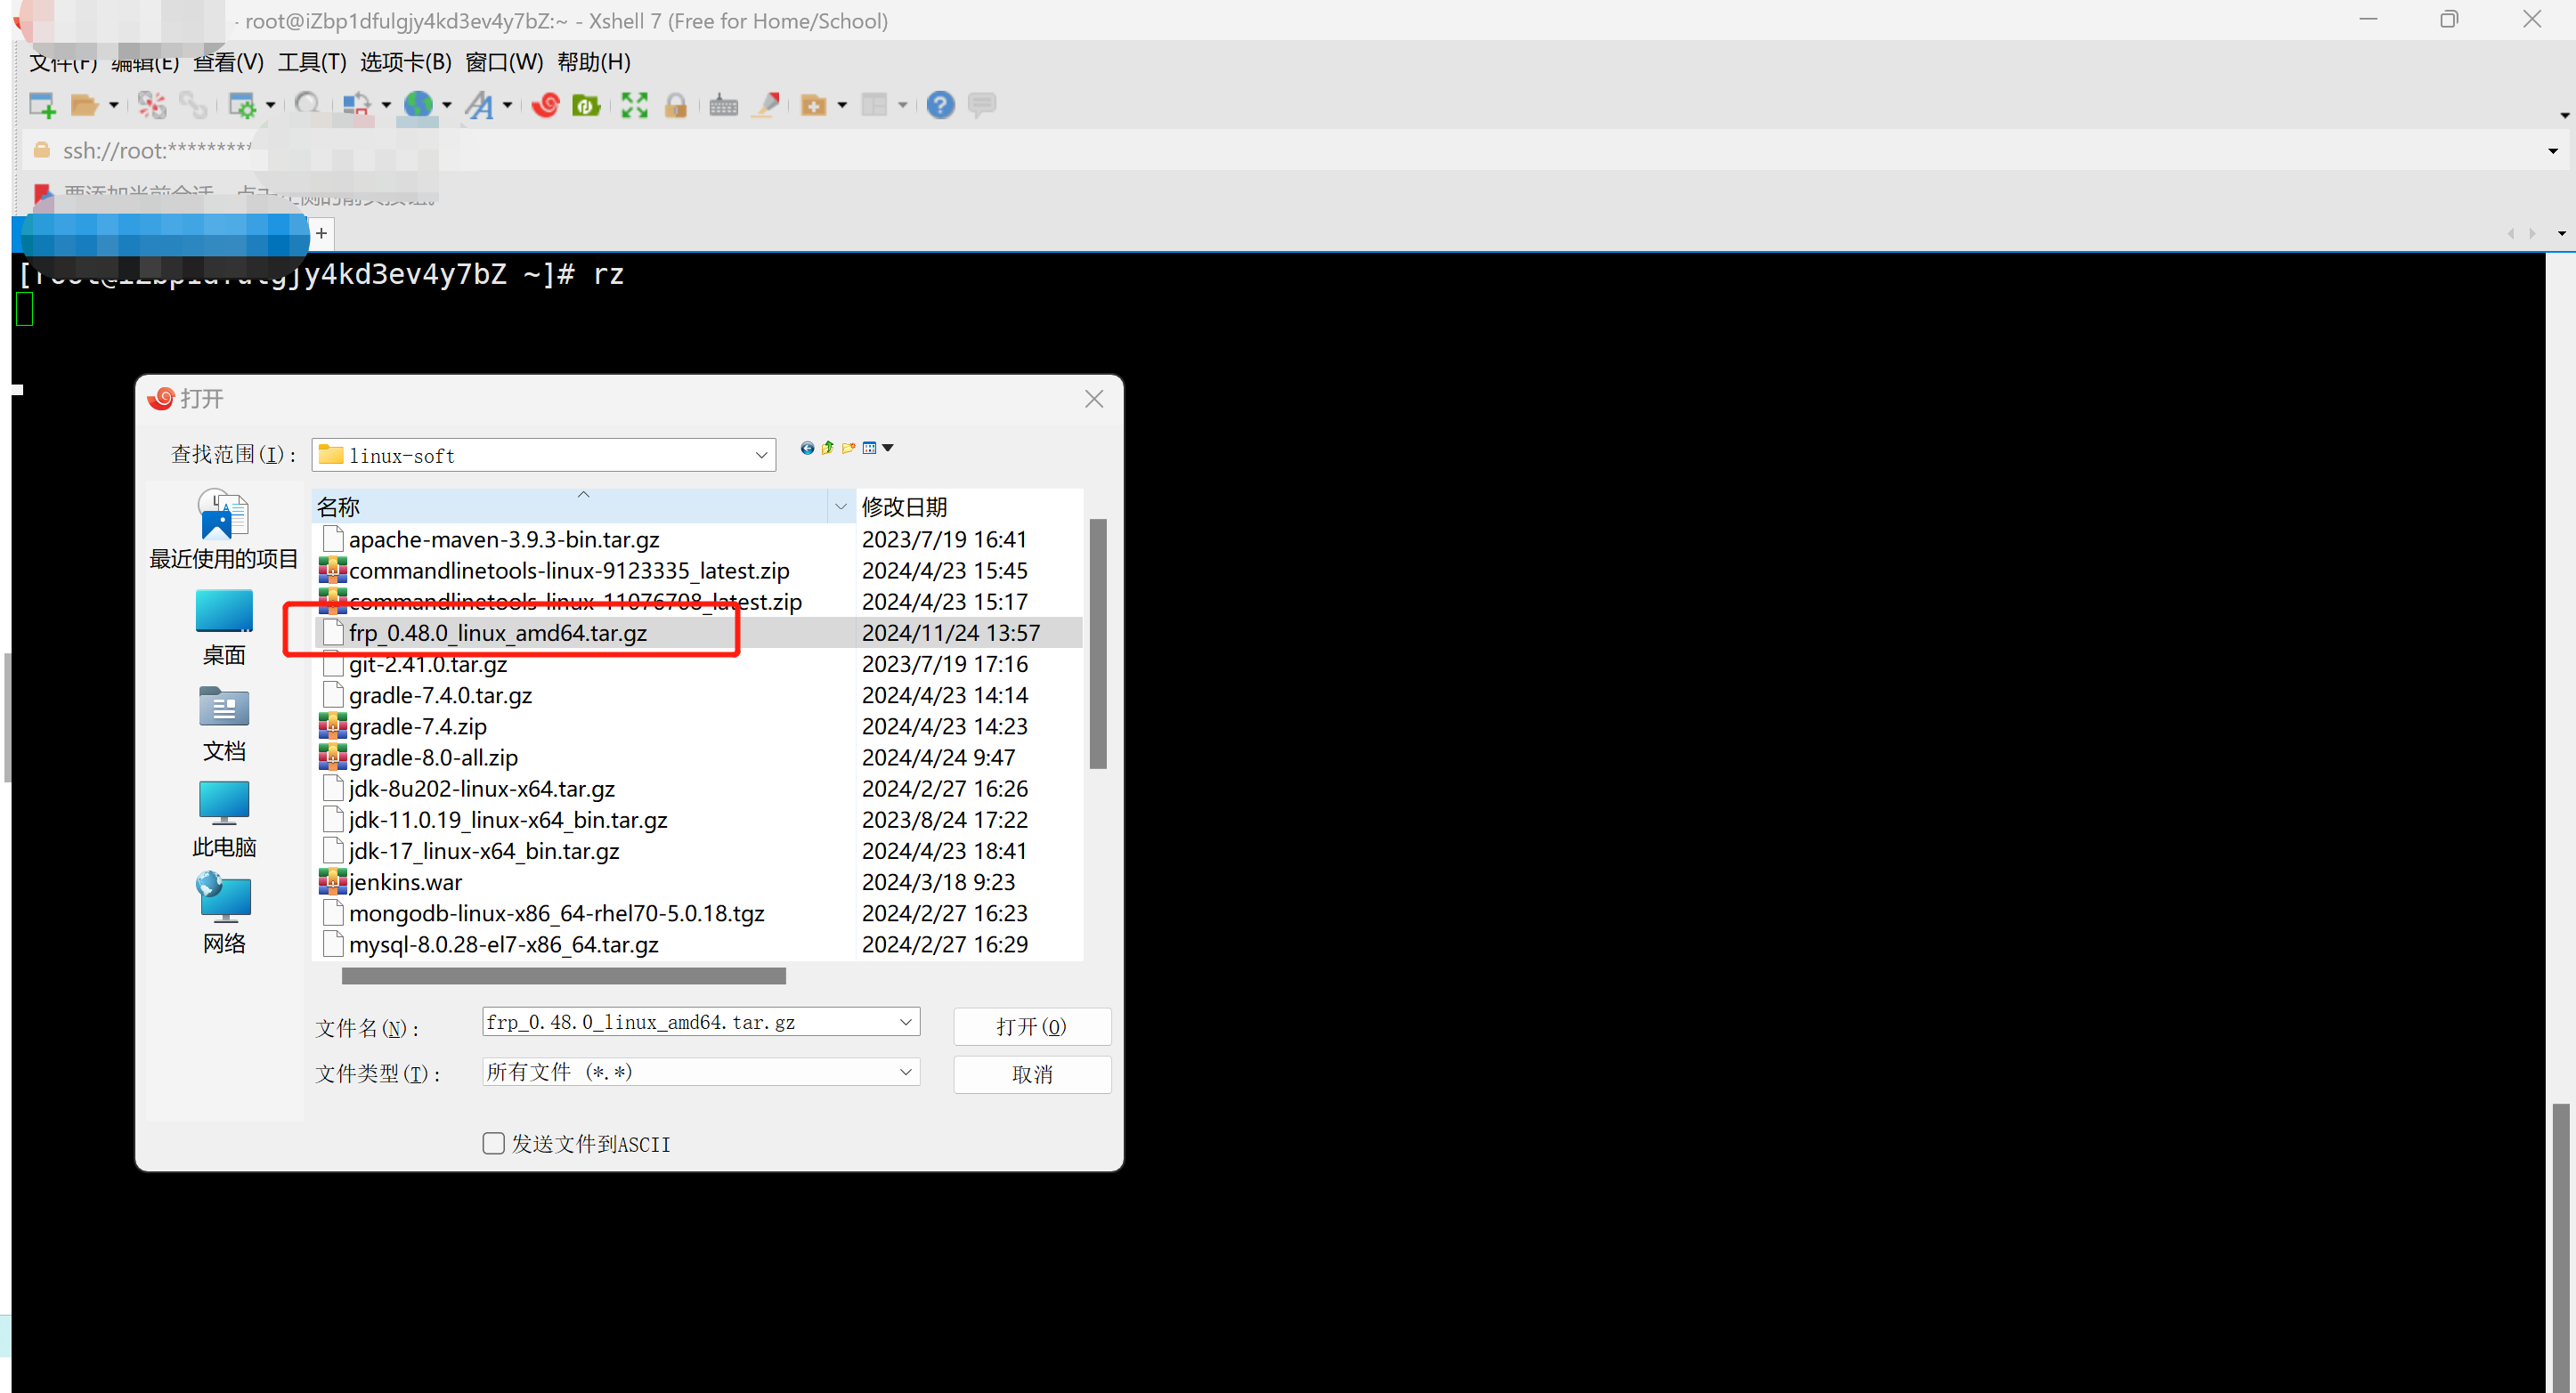The width and height of the screenshot is (2576, 1393).
Task: Click the 取消 button
Action: tap(1032, 1074)
